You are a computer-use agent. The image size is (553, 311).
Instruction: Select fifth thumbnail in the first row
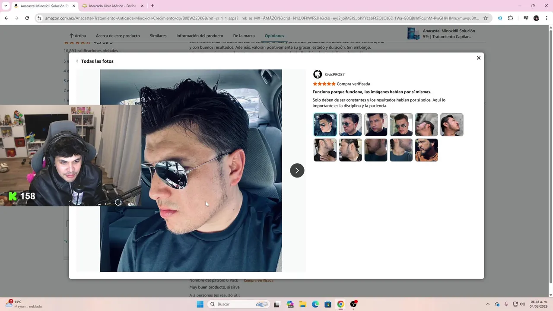click(x=426, y=125)
